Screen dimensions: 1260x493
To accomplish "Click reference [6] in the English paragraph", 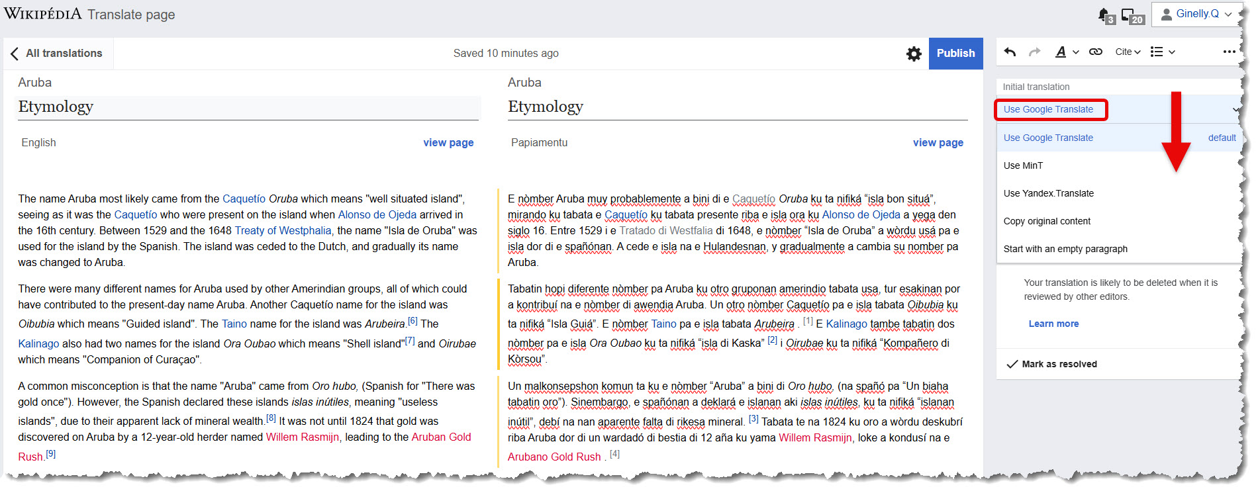I will tap(412, 321).
